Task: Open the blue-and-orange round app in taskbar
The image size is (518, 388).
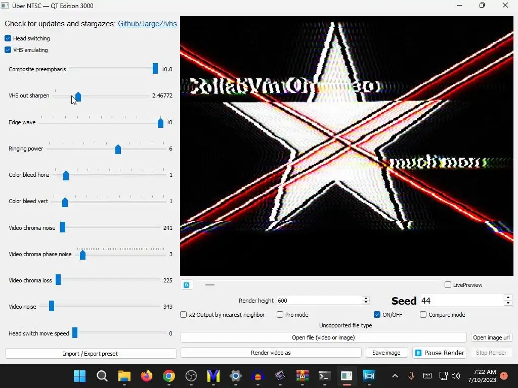Action: click(257, 376)
